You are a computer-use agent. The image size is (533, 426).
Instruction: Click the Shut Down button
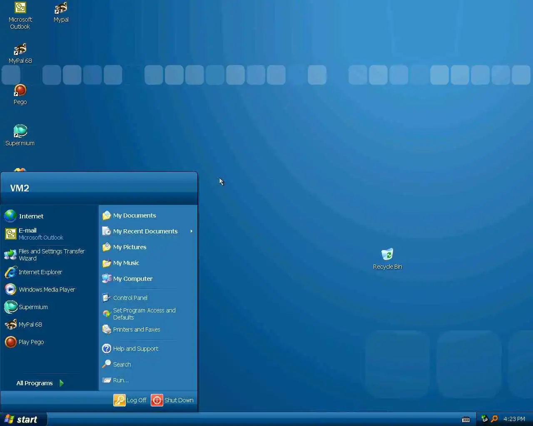[x=172, y=400]
